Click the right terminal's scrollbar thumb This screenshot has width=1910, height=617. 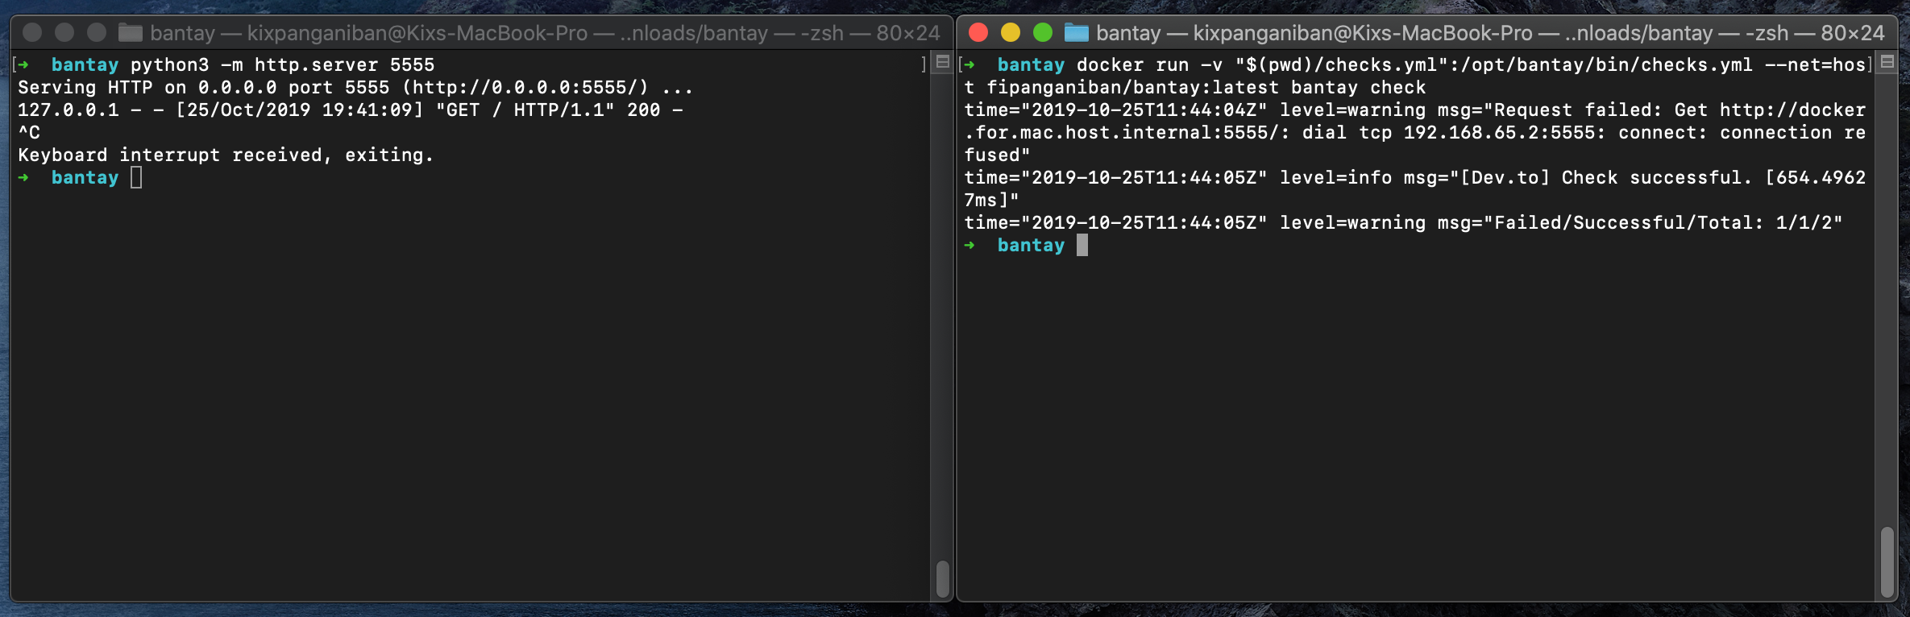[1887, 561]
